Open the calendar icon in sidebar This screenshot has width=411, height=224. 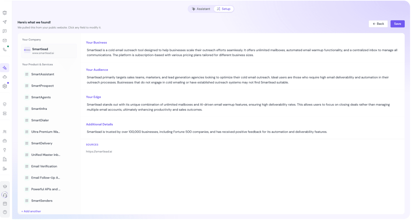[5, 204]
